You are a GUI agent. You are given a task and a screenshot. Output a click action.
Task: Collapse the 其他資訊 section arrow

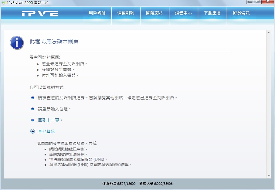pos(33,131)
